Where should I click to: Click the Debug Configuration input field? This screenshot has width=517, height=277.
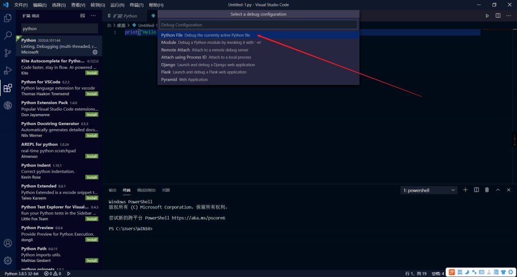click(x=258, y=25)
